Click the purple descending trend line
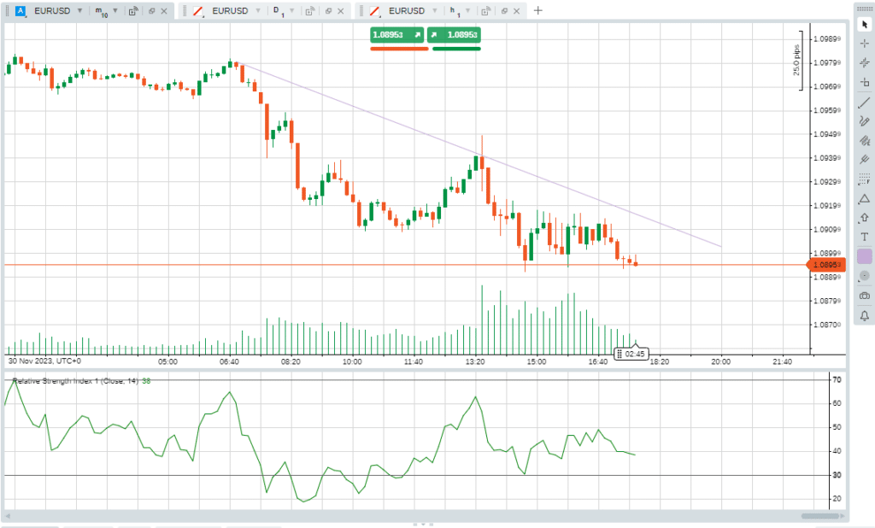This screenshot has width=875, height=528. [x=478, y=154]
